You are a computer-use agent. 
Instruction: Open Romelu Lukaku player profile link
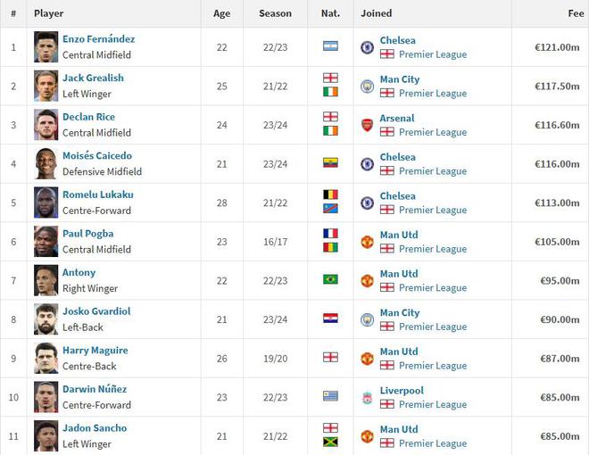tap(97, 194)
